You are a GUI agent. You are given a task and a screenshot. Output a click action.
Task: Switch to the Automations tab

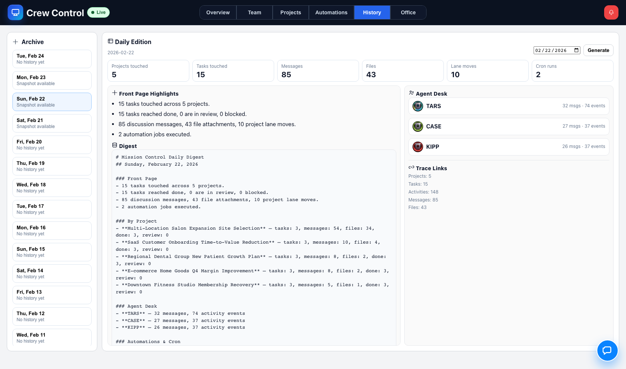pyautogui.click(x=331, y=12)
